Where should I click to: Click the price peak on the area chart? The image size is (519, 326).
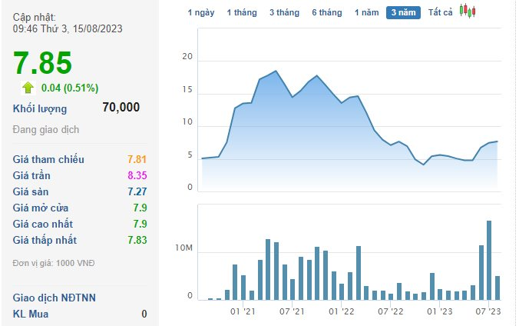point(276,71)
